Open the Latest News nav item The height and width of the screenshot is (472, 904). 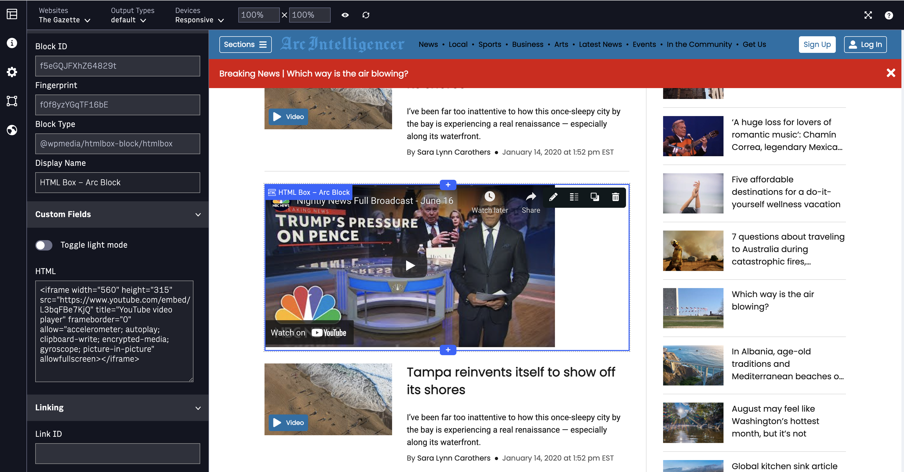coord(600,45)
